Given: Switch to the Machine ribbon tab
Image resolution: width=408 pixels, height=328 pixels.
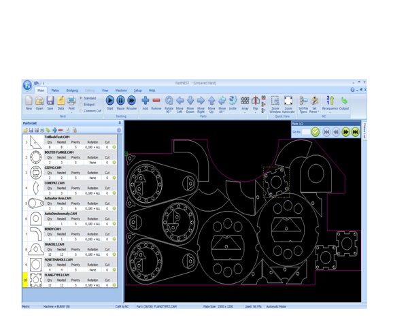Looking at the screenshot, I should [120, 90].
